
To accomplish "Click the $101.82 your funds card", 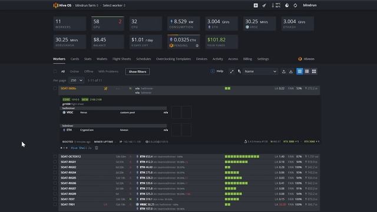I will pos(221,42).
